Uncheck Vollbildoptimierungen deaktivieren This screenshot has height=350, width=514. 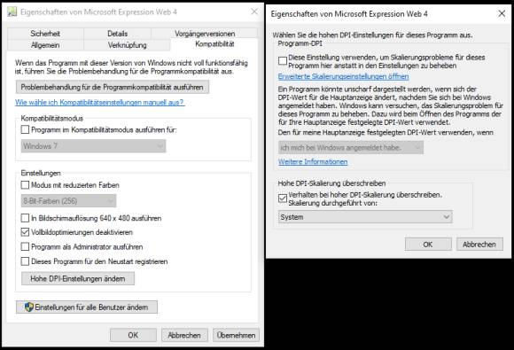25,232
